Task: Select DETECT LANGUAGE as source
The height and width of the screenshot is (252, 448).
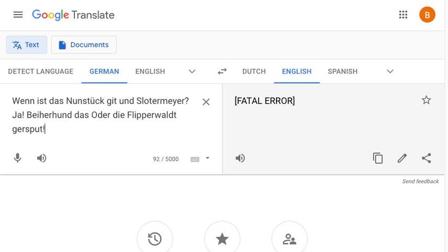Action: click(x=40, y=71)
